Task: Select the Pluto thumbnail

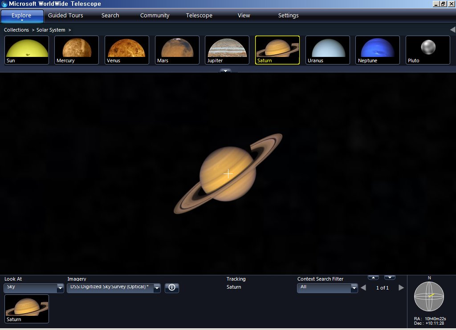Action: (428, 50)
